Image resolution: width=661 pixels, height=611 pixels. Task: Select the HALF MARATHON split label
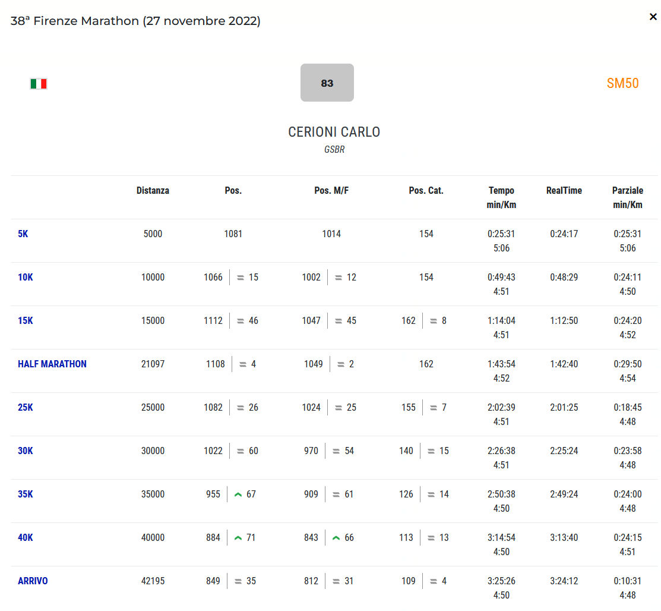tap(52, 364)
